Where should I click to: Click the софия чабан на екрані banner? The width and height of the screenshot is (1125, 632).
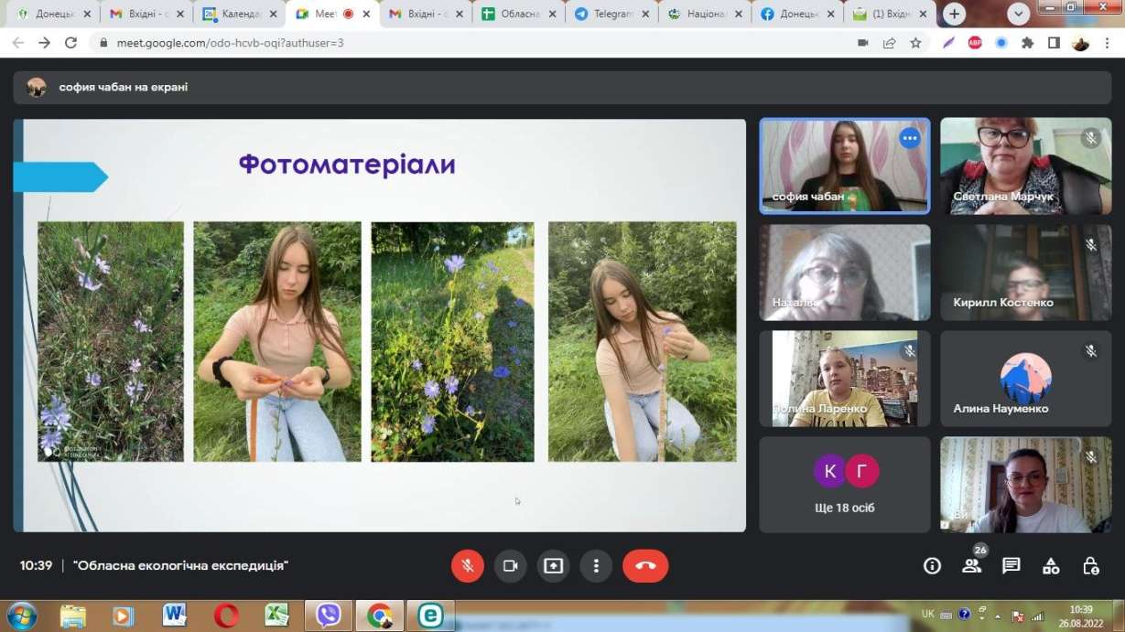563,87
